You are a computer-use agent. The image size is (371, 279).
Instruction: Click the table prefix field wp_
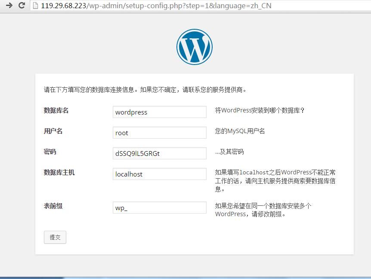point(160,208)
